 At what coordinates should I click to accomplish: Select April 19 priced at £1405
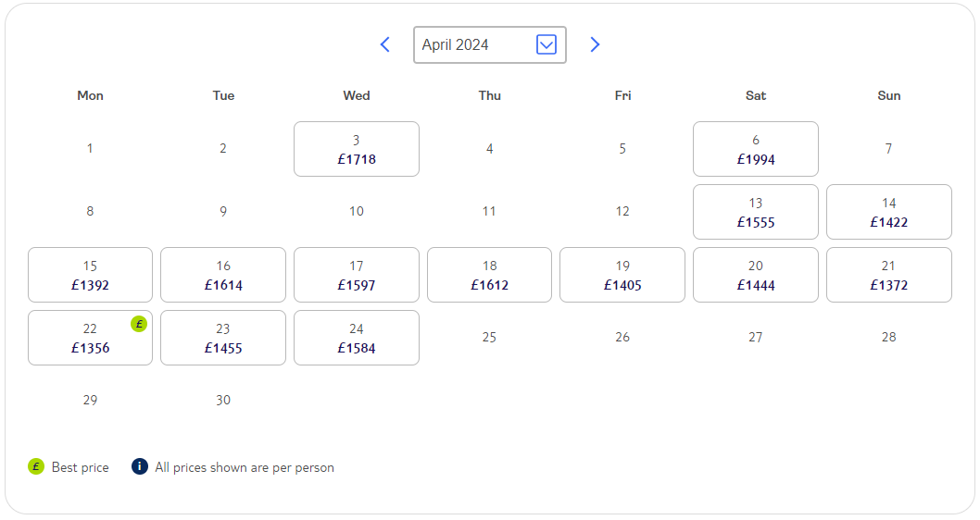[622, 276]
